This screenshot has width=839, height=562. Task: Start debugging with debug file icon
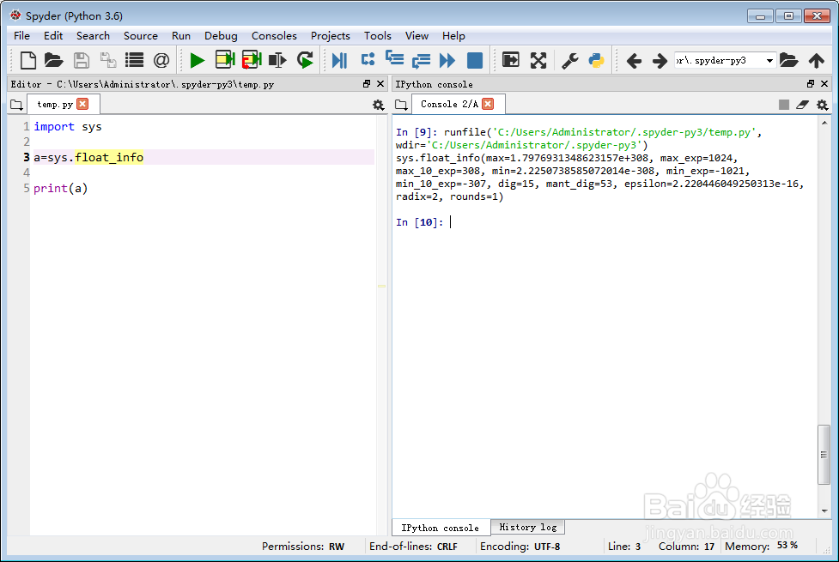340,60
